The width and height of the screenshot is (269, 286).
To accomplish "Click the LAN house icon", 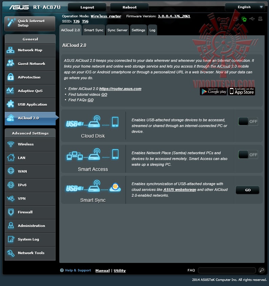I will tap(11, 158).
